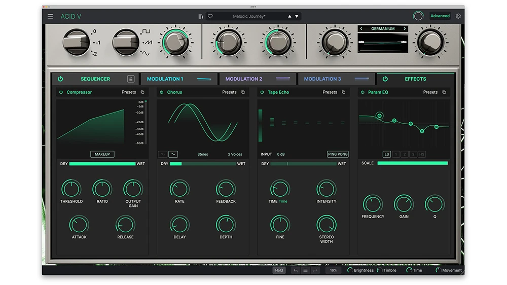507x285 pixels.
Task: Open the preset library browser icon
Action: (x=201, y=16)
